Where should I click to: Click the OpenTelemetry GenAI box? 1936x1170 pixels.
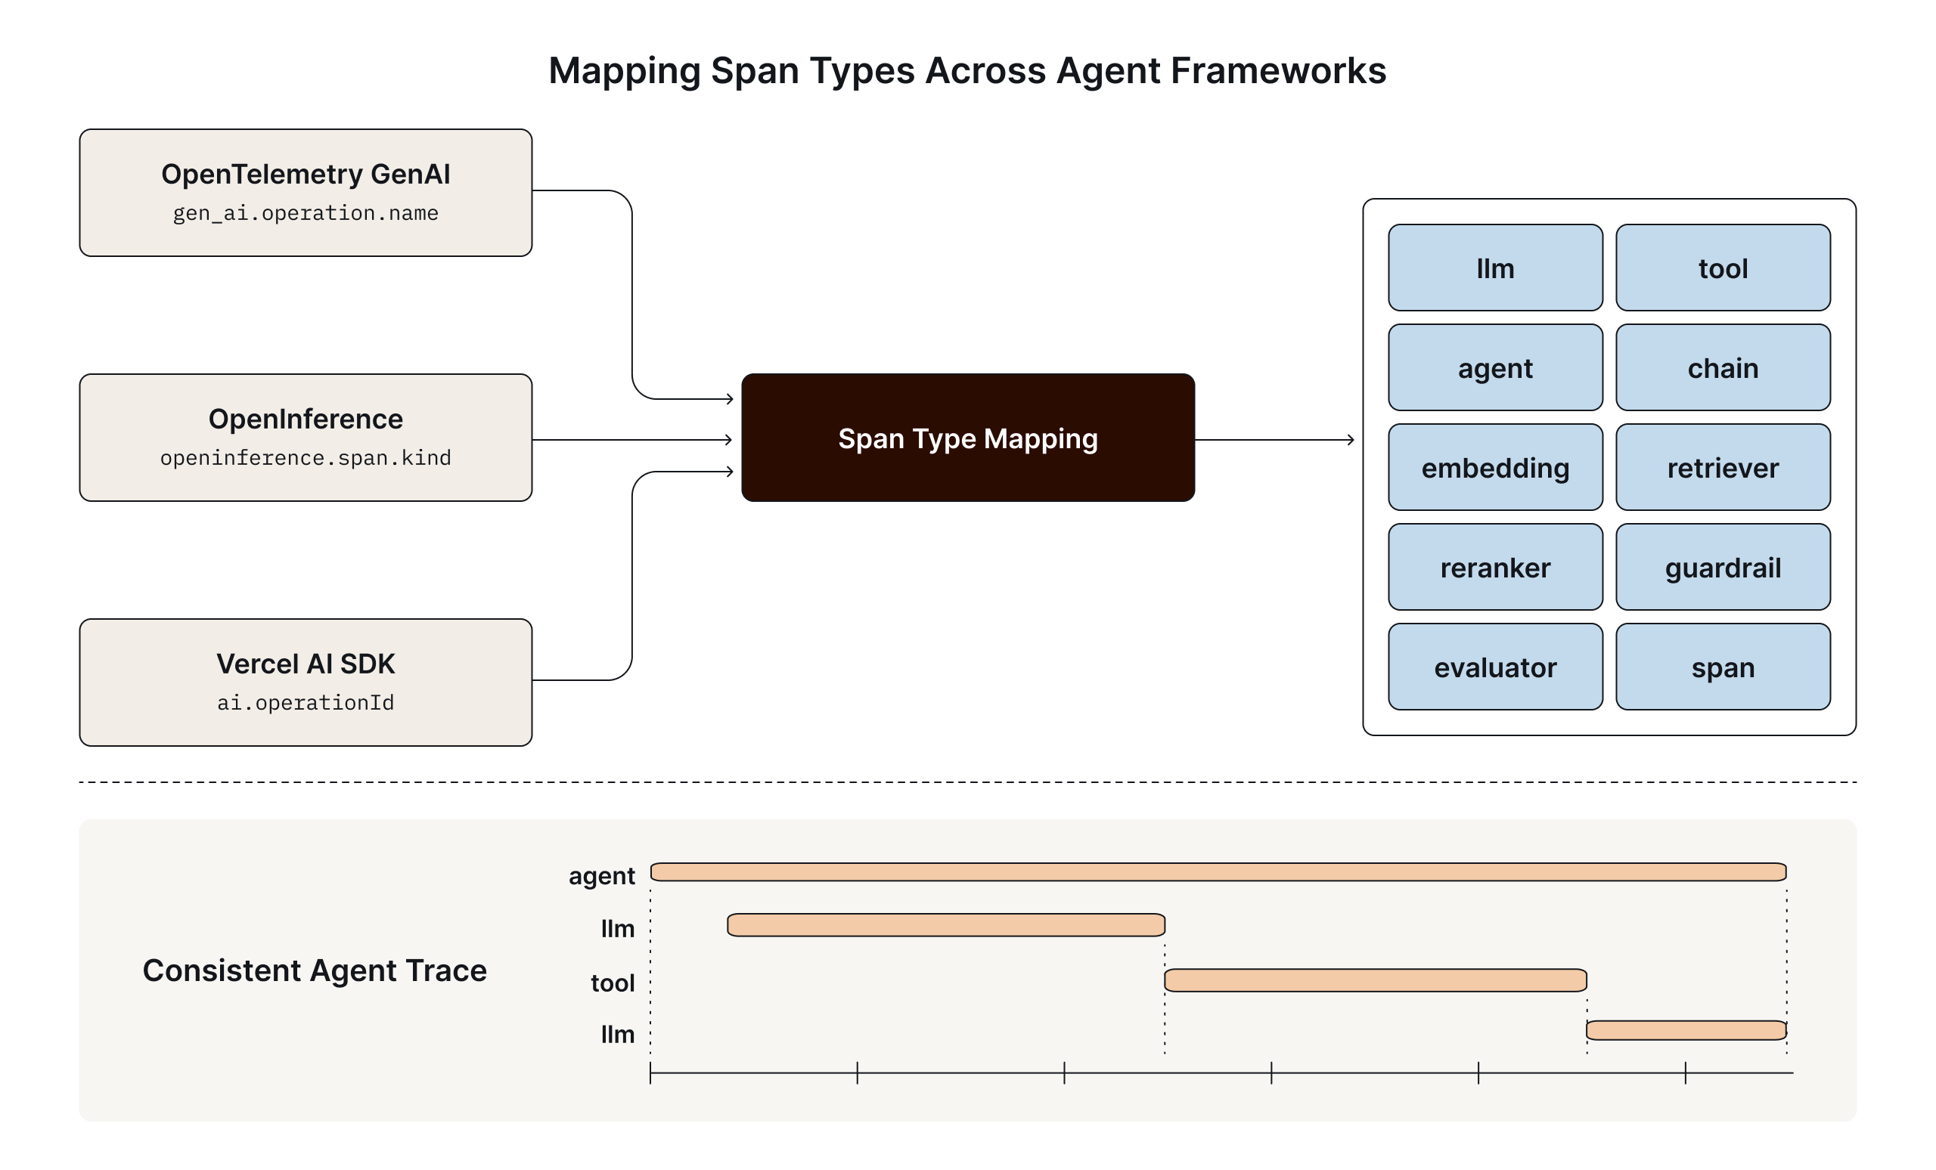[x=306, y=193]
